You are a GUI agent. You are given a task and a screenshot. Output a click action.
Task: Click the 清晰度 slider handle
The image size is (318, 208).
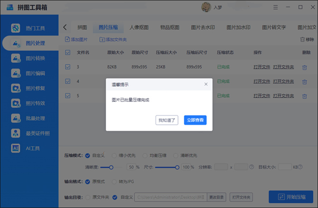(111, 167)
